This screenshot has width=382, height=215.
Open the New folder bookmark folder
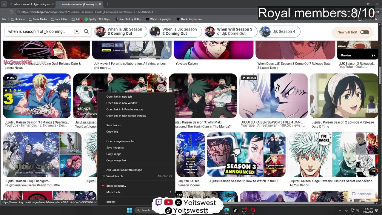pyautogui.click(x=59, y=19)
